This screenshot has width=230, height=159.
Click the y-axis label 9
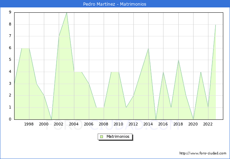(10, 12)
